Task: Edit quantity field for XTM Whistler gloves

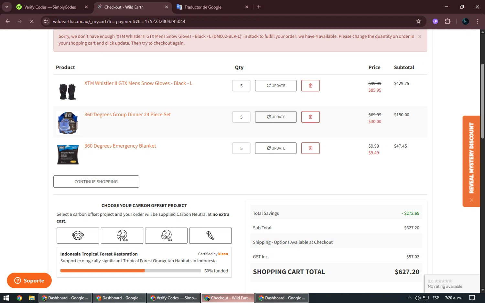Action: coord(241,86)
